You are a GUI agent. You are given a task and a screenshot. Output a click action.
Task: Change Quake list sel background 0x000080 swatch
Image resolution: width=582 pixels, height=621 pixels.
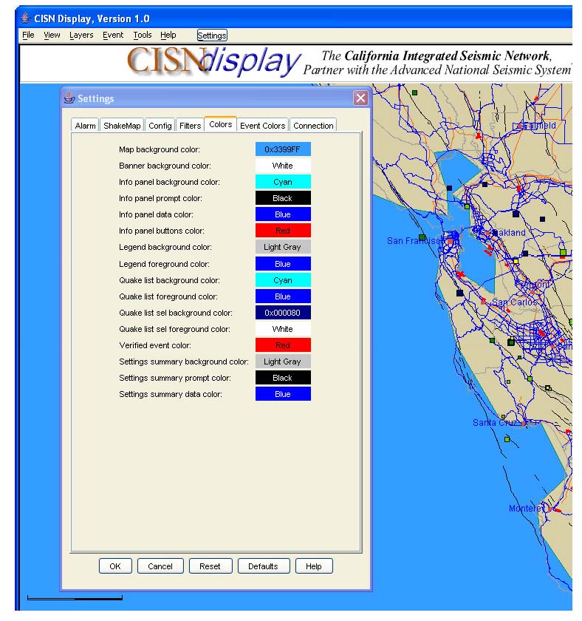(283, 313)
